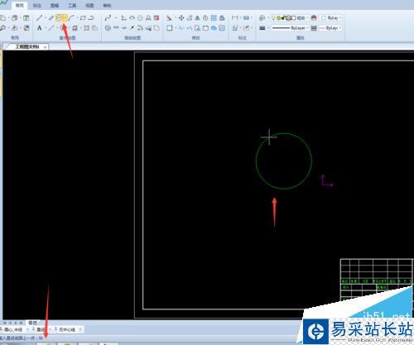This screenshot has height=345, width=414.
Task: Open the 图幅 ribbon tab
Action: pos(55,5)
